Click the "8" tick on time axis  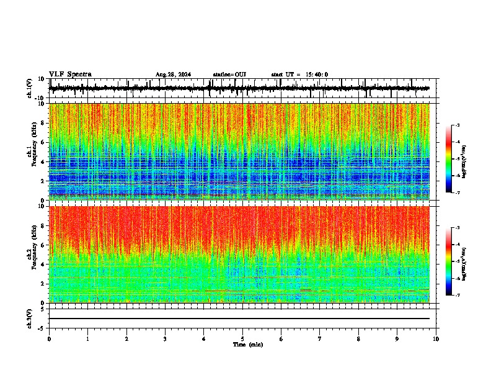[358, 339]
